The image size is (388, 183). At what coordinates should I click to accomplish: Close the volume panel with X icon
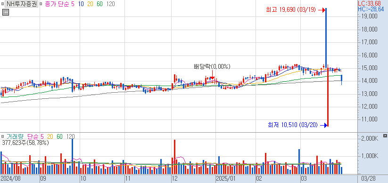(385, 135)
